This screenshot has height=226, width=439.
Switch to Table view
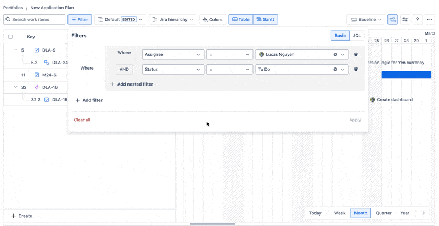click(241, 20)
